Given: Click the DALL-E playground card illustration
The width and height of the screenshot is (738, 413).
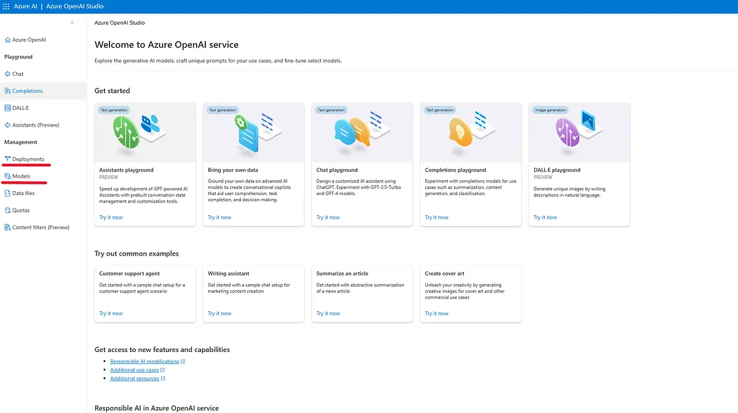Looking at the screenshot, I should point(580,133).
